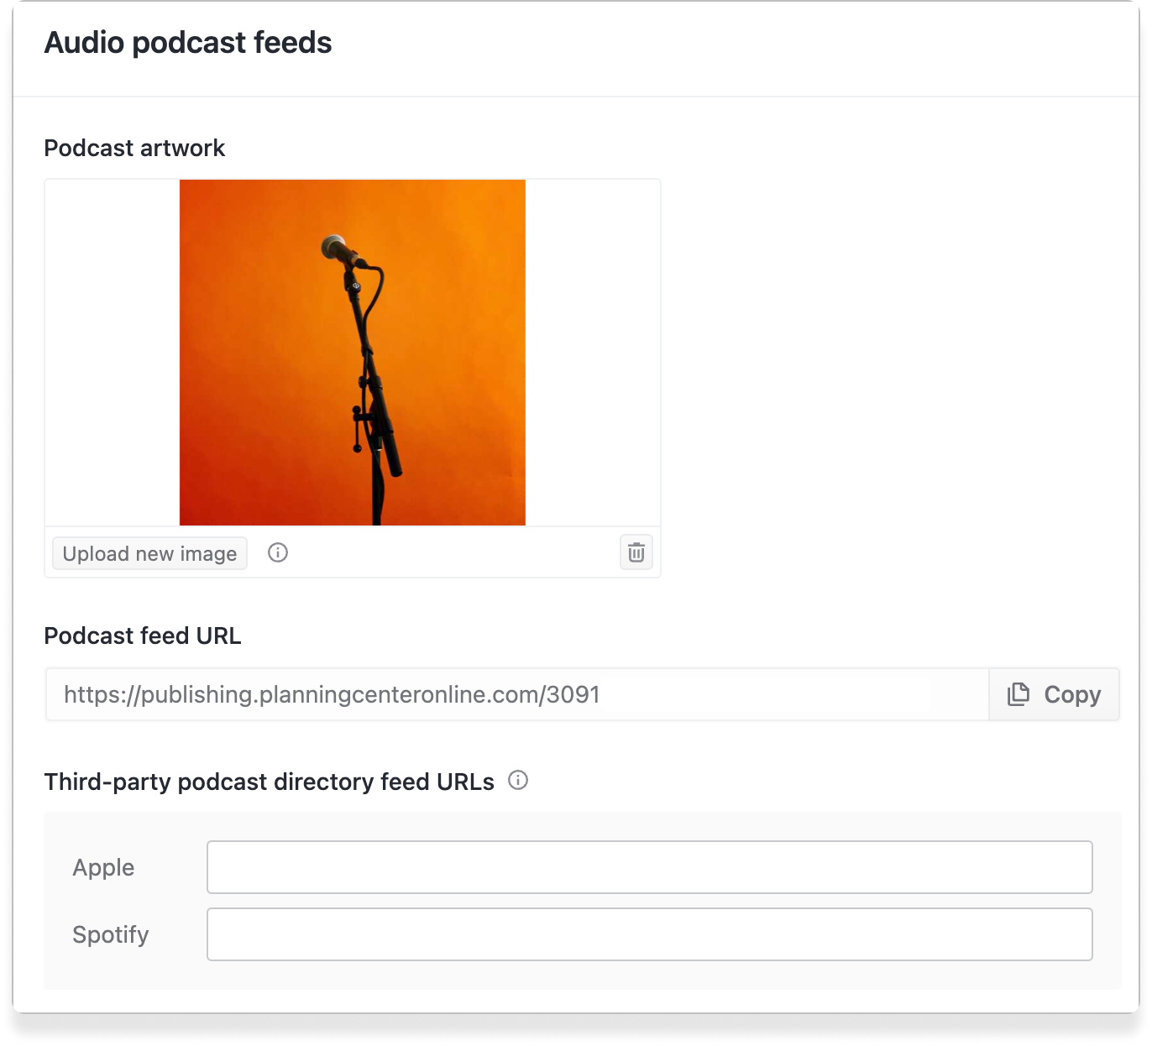The width and height of the screenshot is (1152, 1046).
Task: Click the Spotify row label
Action: (x=110, y=934)
